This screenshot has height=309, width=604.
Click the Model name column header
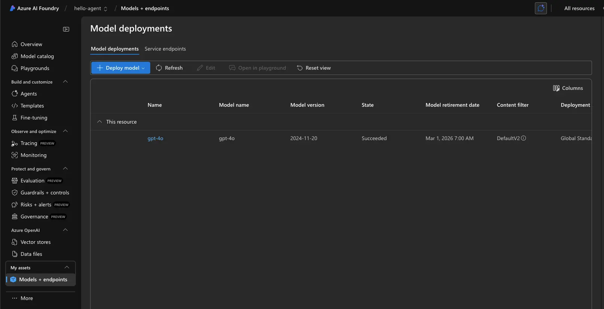(234, 105)
